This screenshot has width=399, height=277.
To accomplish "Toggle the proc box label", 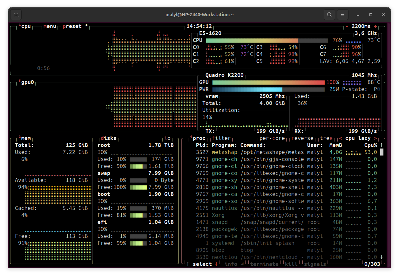I will (x=198, y=138).
